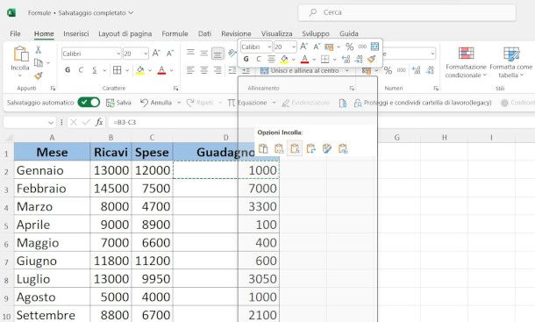535x322 pixels.
Task: Expand the Annulla undo history arrow
Action: point(178,103)
